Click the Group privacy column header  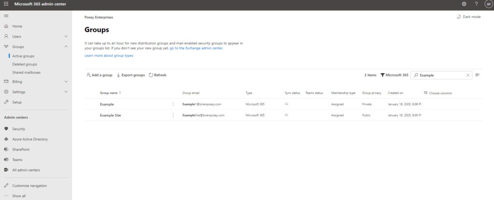tap(372, 93)
